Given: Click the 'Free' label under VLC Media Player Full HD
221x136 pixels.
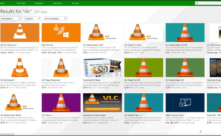Looking at the screenshot, I should (x=167, y=53).
